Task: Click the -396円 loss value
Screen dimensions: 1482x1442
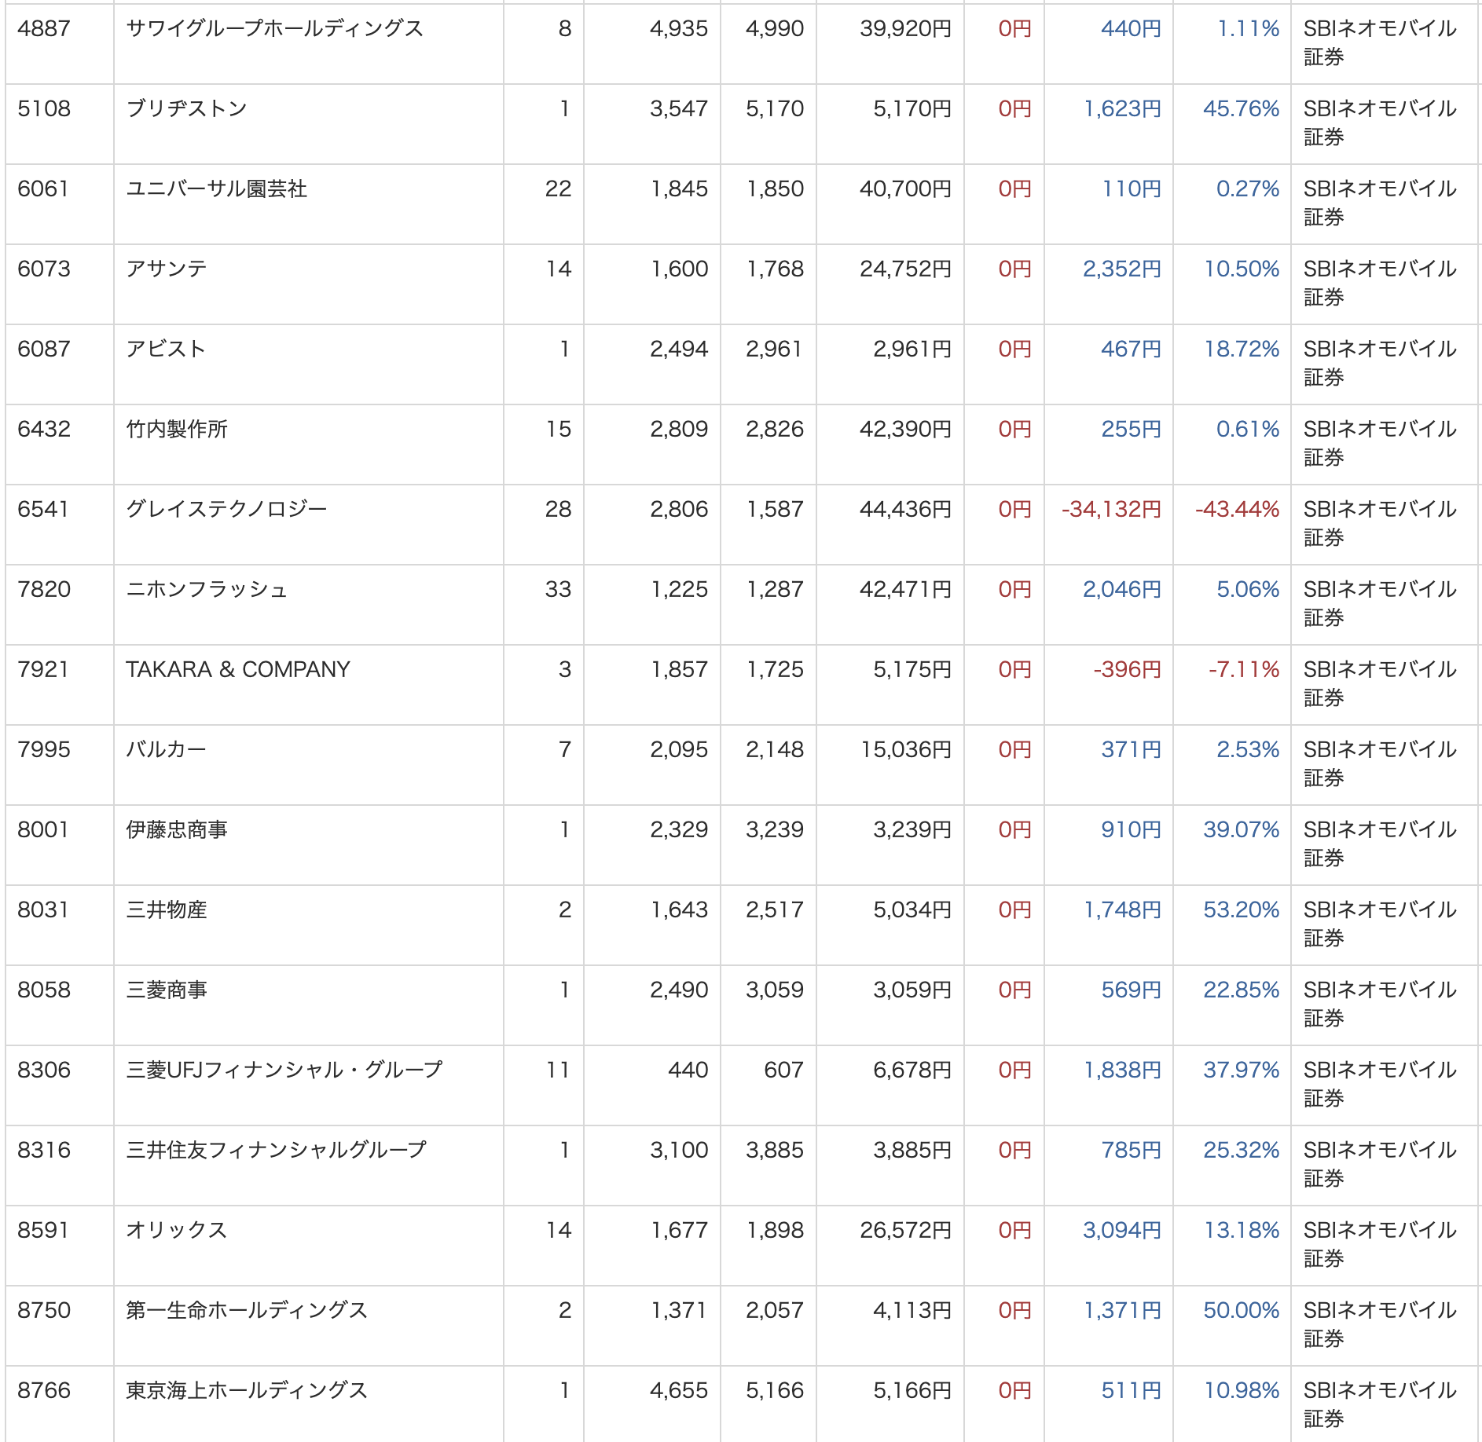Action: (x=1127, y=670)
